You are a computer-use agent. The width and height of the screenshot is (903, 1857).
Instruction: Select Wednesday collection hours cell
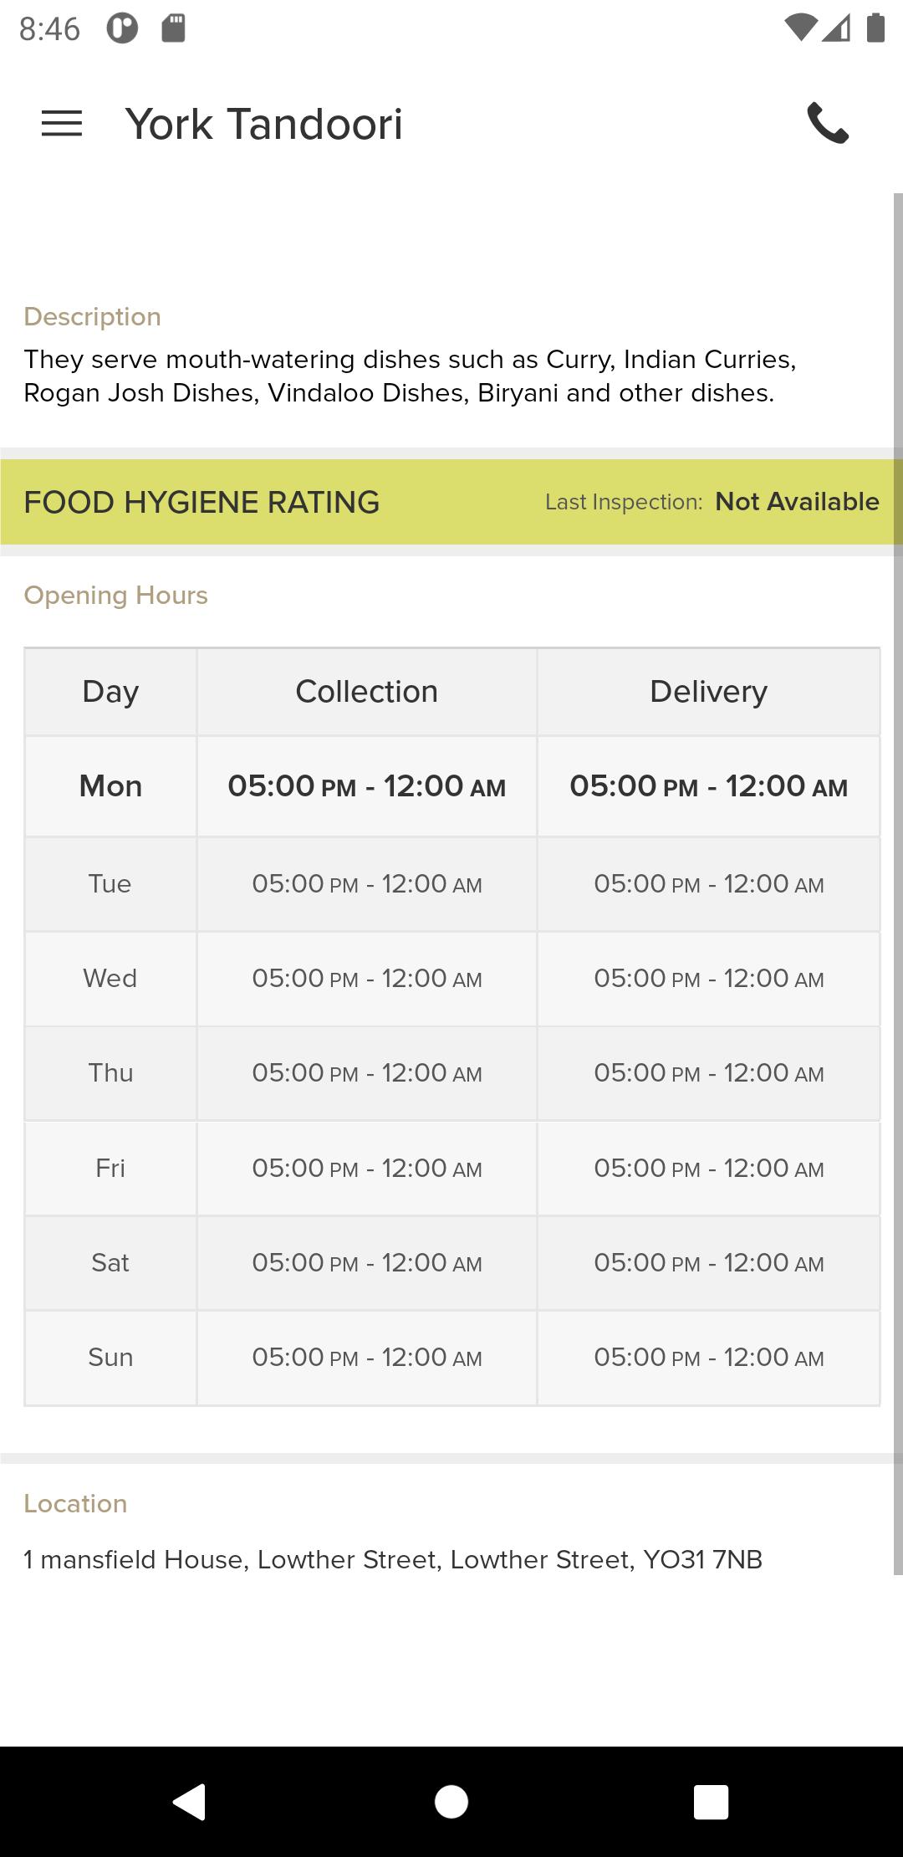tap(367, 979)
